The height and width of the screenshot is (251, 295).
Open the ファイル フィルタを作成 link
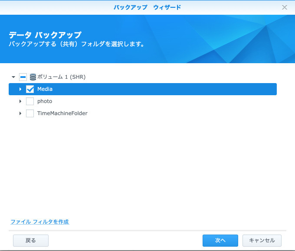coord(40,222)
